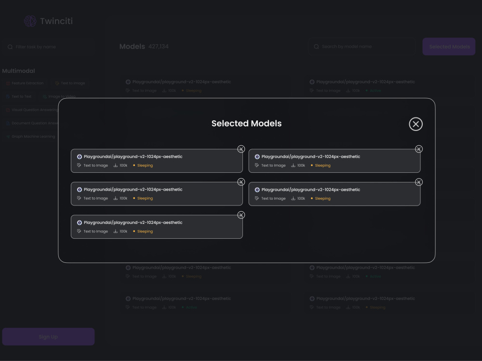The width and height of the screenshot is (482, 361).
Task: Focus the Filter task by name field
Action: tap(48, 47)
